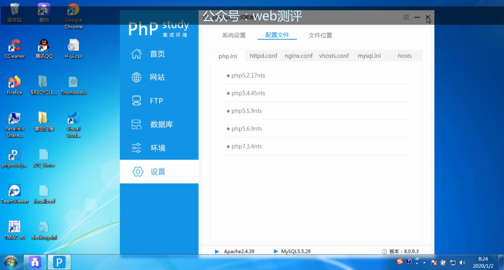Click the volume speaker tray icon

pos(462,262)
